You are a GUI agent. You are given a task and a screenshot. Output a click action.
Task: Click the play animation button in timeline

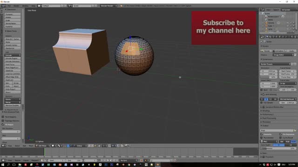[x=111, y=161]
